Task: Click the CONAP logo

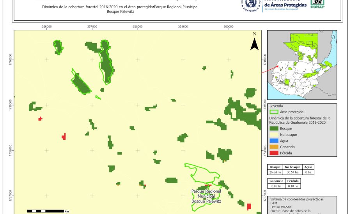Action: [317, 4]
